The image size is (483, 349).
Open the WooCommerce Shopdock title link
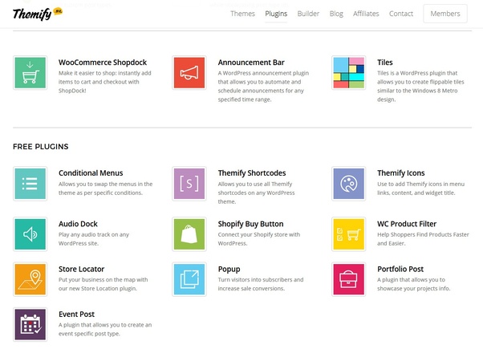pos(103,63)
